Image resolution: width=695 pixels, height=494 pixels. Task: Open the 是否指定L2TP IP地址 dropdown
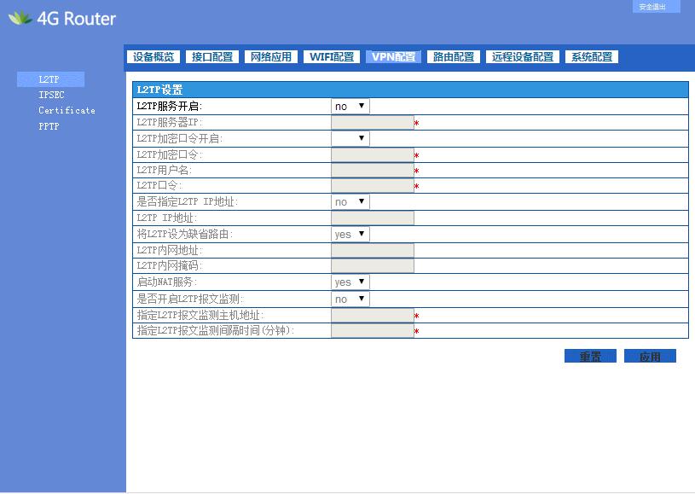point(350,202)
